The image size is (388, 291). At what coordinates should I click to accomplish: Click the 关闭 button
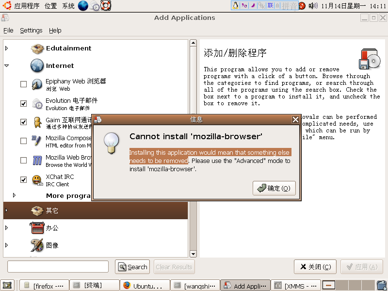(315, 267)
